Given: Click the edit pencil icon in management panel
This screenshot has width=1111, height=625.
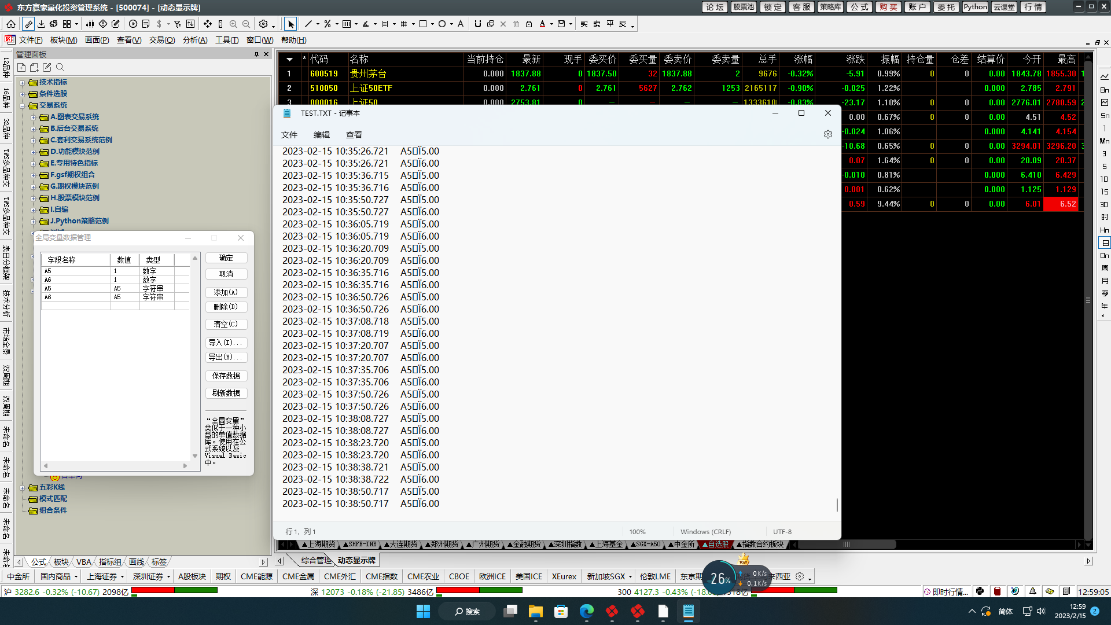Looking at the screenshot, I should pyautogui.click(x=47, y=67).
